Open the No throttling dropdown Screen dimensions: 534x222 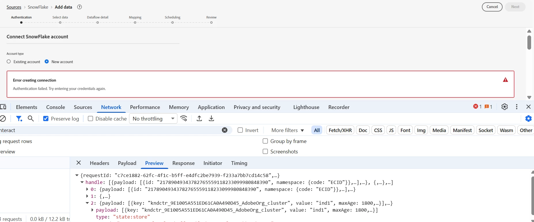click(x=153, y=118)
